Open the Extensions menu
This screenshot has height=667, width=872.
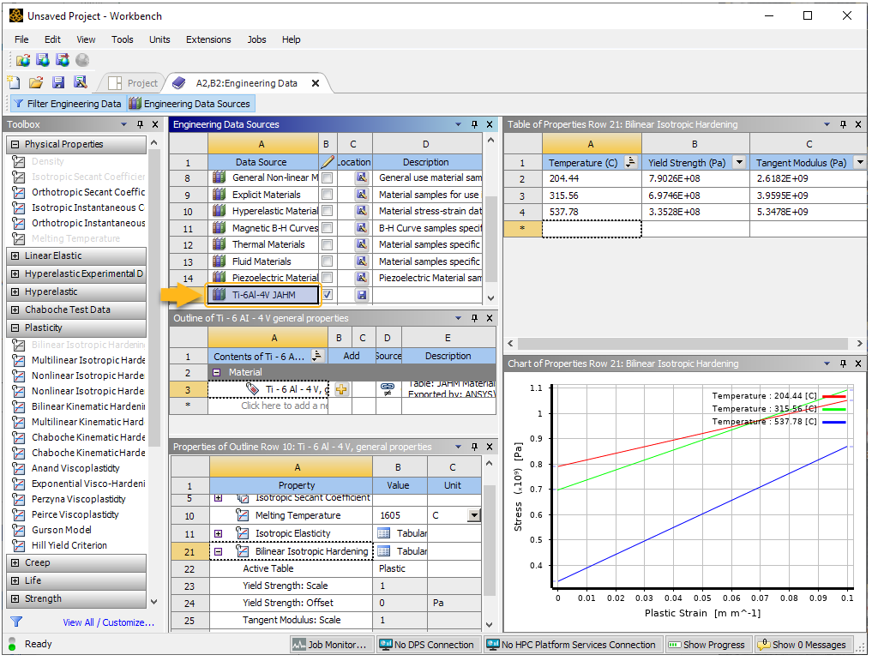click(208, 39)
